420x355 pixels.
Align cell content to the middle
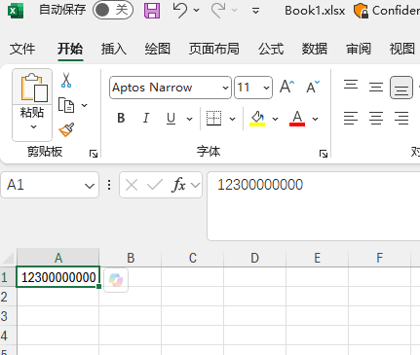[376, 87]
